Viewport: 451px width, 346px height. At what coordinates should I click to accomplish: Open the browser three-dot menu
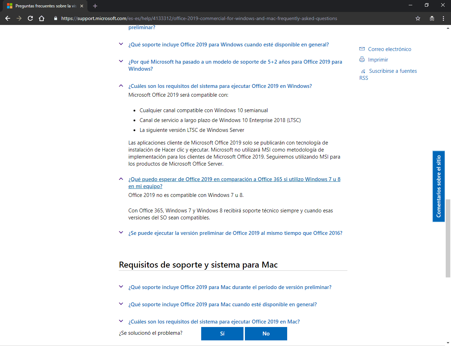click(x=443, y=18)
